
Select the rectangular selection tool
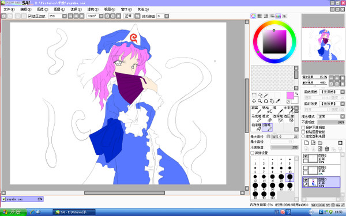coord(254,95)
